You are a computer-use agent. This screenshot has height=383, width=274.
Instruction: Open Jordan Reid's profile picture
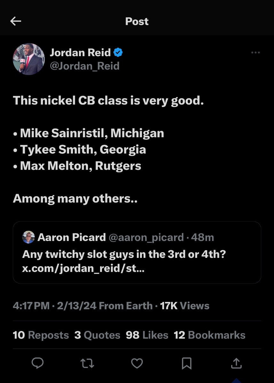tap(29, 59)
